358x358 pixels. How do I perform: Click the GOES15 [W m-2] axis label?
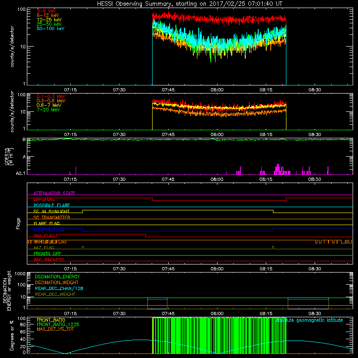click(9, 156)
